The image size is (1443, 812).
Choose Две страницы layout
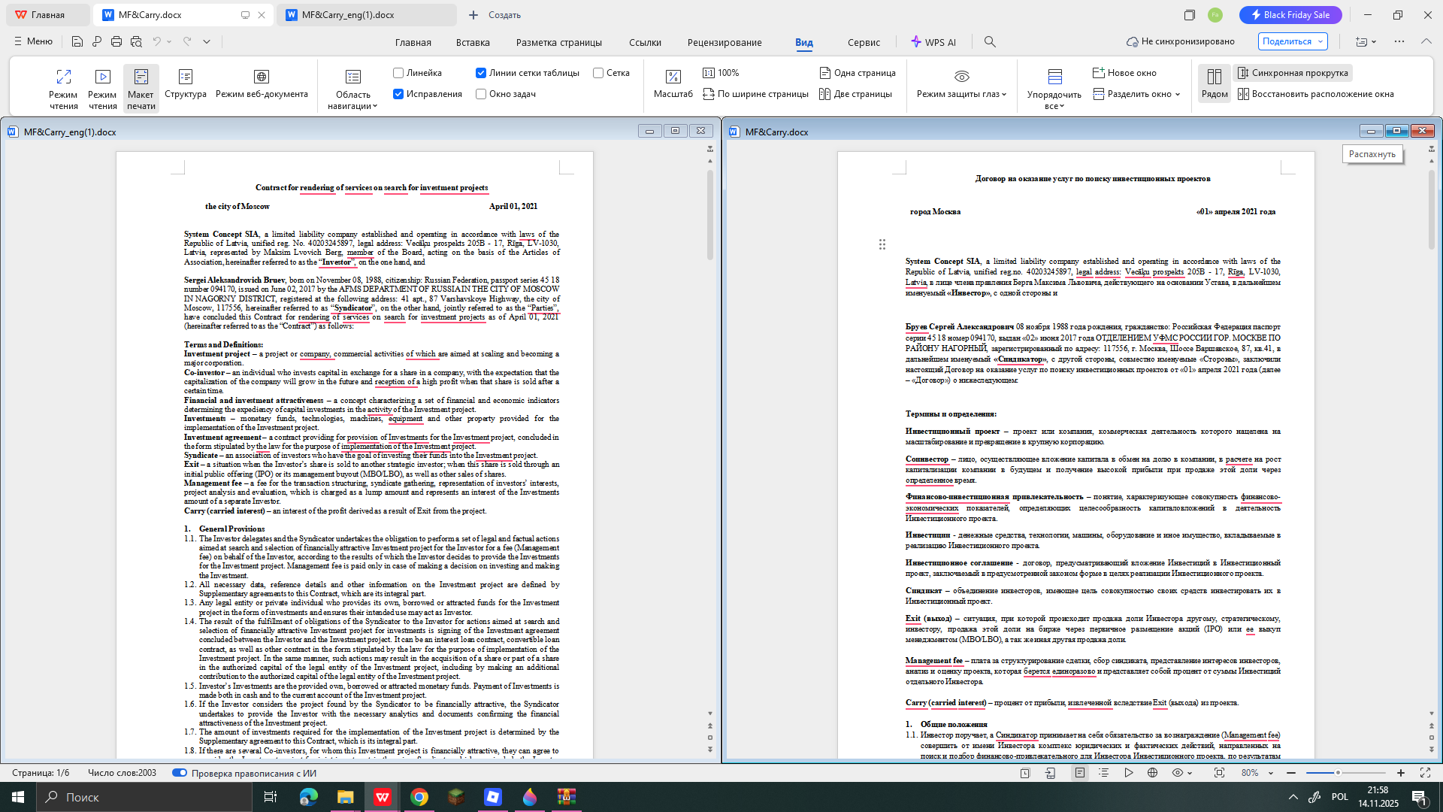point(855,94)
